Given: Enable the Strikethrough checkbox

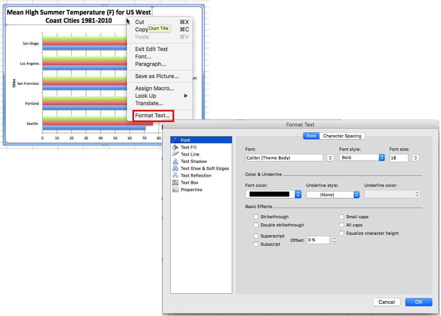Looking at the screenshot, I should (256, 217).
